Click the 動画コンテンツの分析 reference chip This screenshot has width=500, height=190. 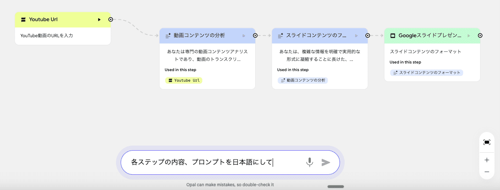pyautogui.click(x=302, y=80)
